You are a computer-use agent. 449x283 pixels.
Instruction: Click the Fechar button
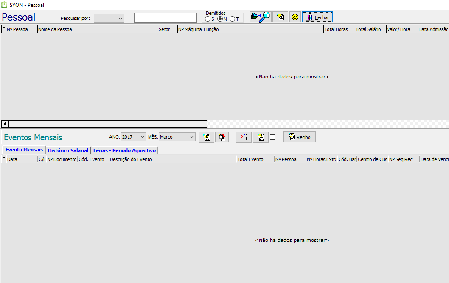point(317,17)
